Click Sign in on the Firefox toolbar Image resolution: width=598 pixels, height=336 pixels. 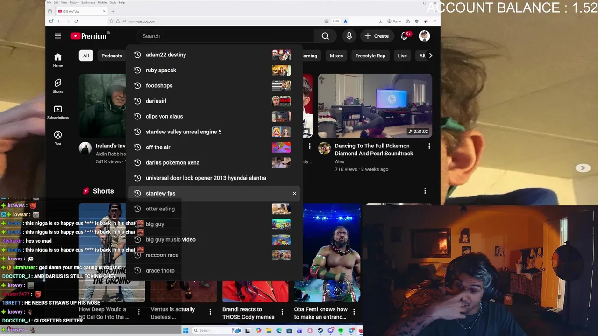394,21
